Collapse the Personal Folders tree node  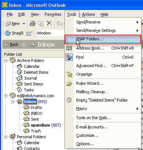click(5, 137)
